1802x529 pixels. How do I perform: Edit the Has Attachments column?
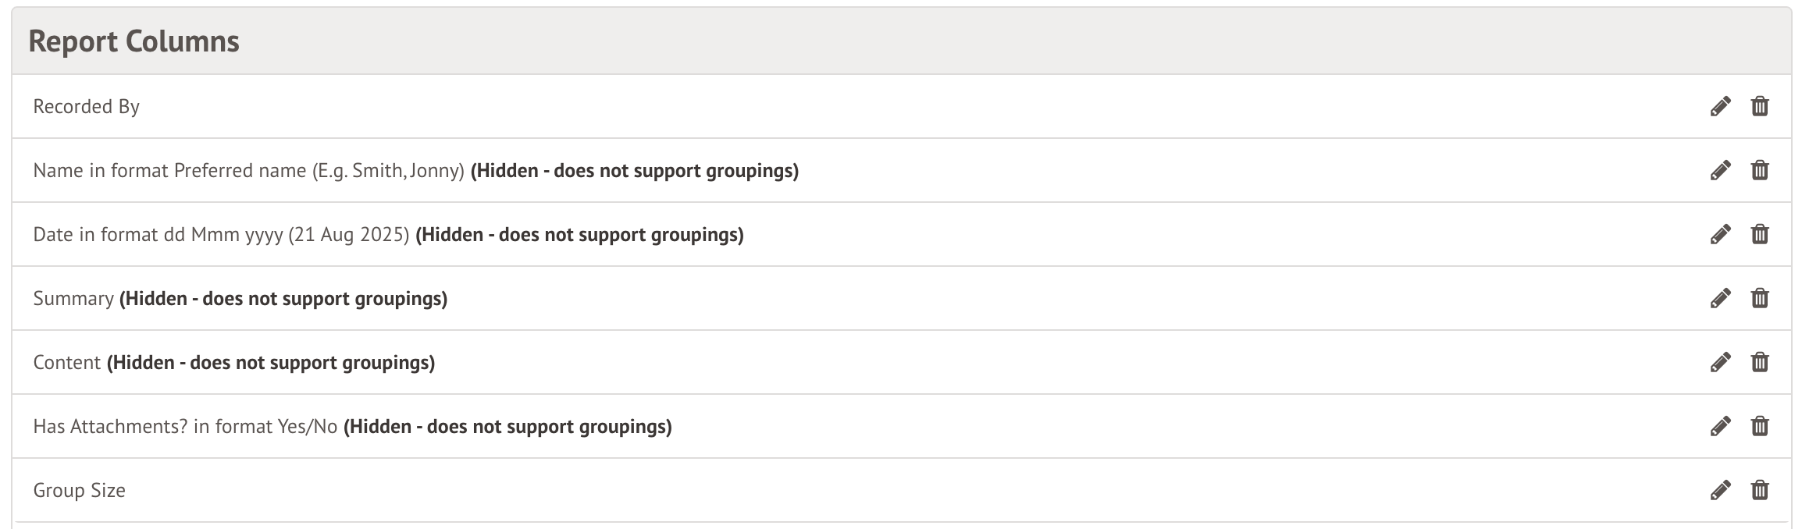click(x=1720, y=426)
